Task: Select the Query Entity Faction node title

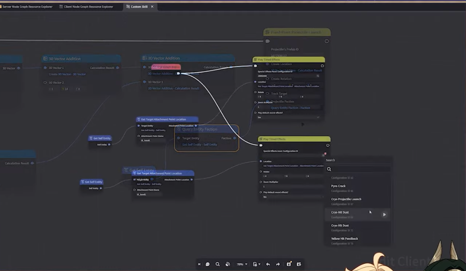Action: click(200, 129)
